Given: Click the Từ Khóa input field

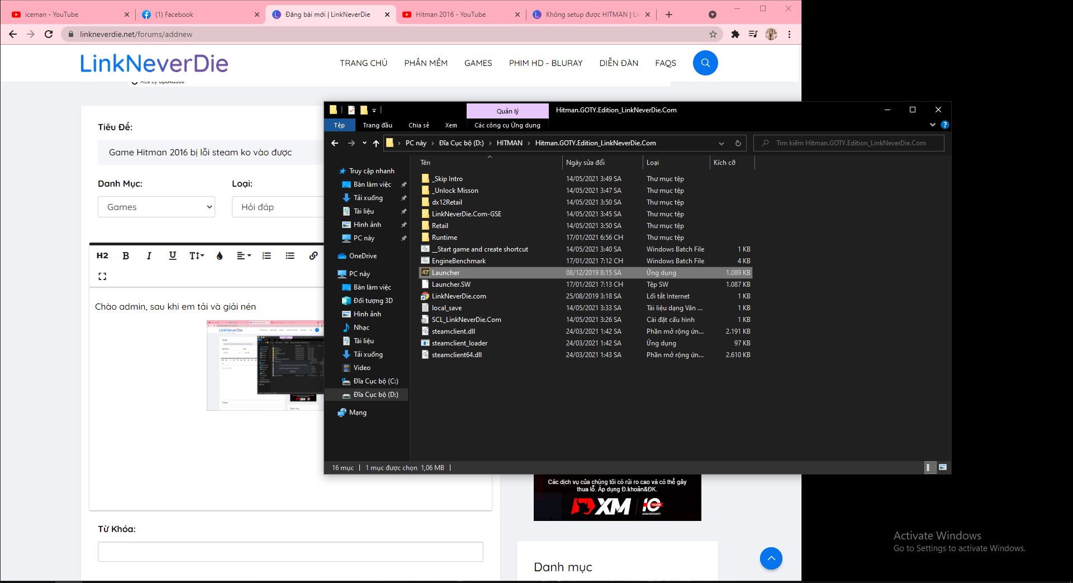Looking at the screenshot, I should point(290,552).
